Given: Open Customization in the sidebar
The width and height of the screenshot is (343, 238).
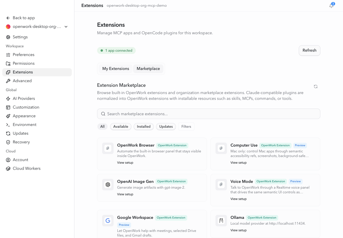Looking at the screenshot, I should (37, 107).
